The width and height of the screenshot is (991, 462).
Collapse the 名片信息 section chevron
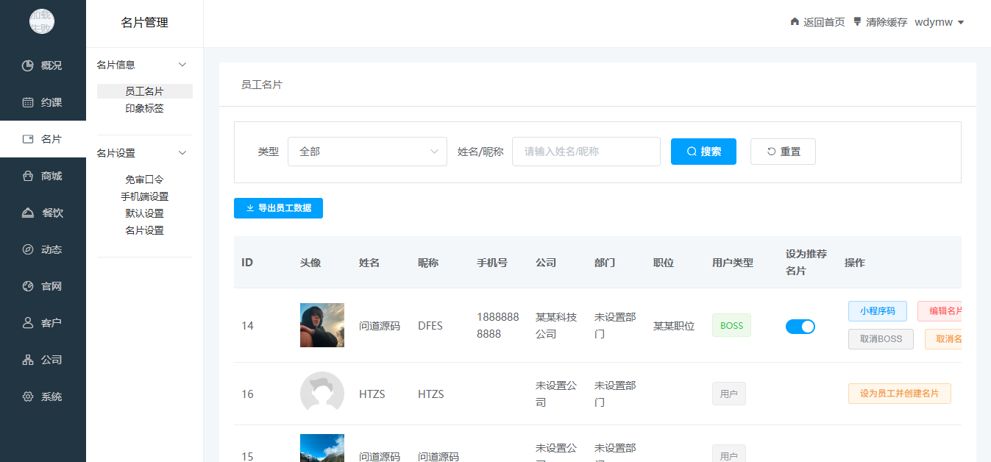click(182, 65)
